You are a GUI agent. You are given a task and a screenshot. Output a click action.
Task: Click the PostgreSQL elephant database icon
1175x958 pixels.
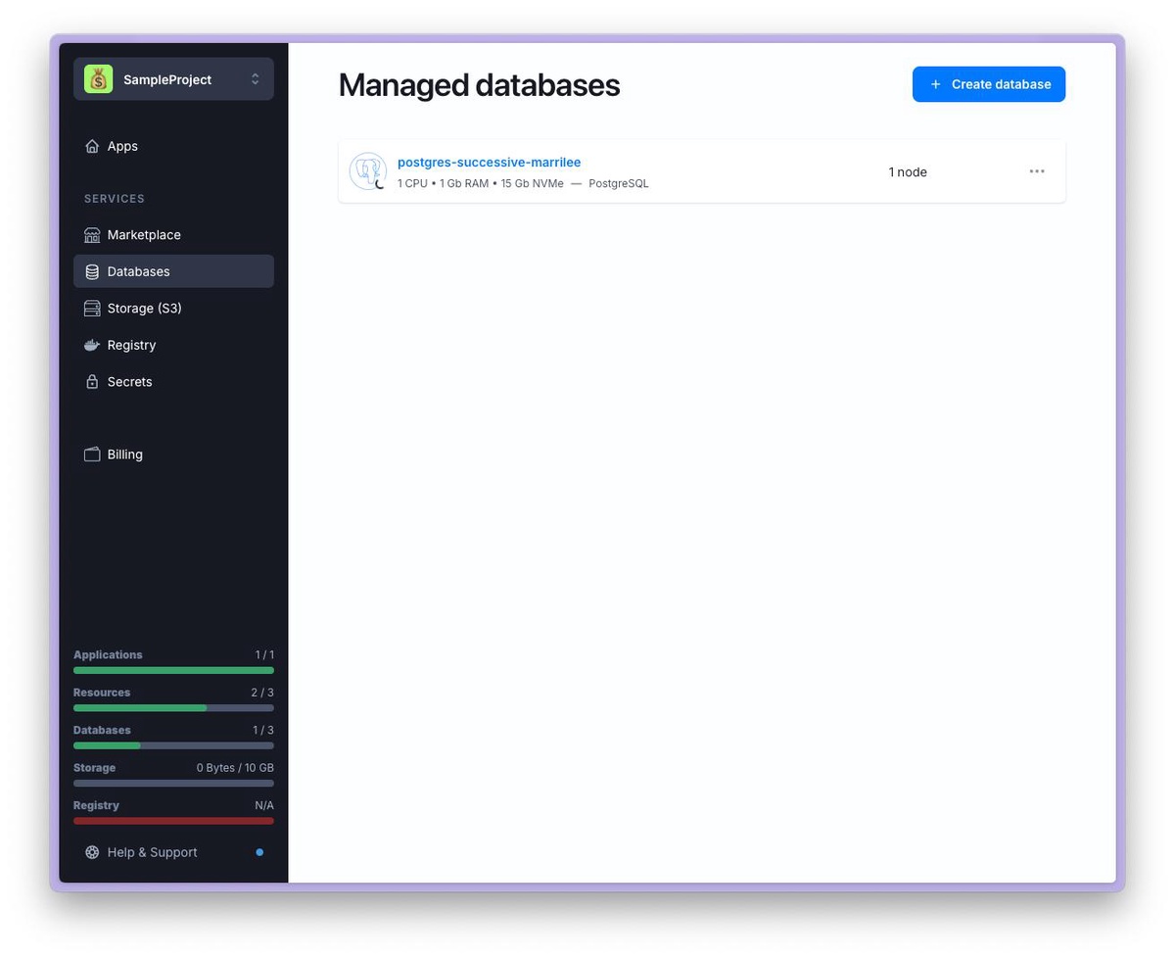[x=367, y=171]
